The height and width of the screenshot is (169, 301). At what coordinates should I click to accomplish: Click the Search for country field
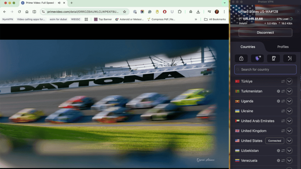tap(265, 70)
